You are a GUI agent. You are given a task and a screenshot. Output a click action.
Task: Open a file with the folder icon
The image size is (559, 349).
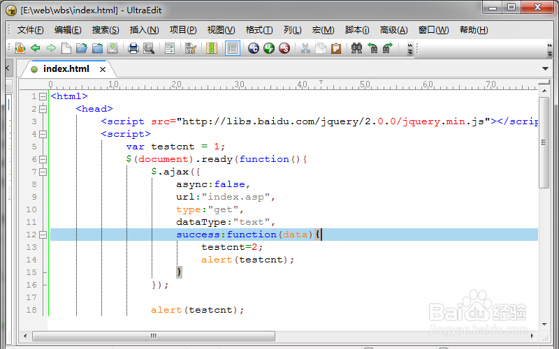[x=82, y=48]
